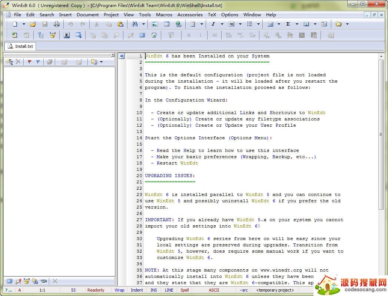Click the red flag icon in side panel

tap(29, 62)
